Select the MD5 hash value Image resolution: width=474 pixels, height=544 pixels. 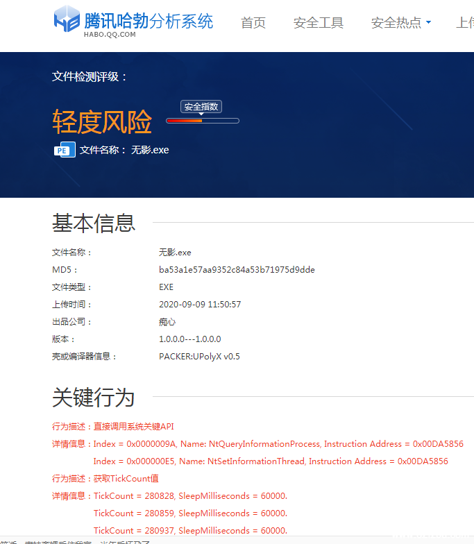click(x=237, y=270)
